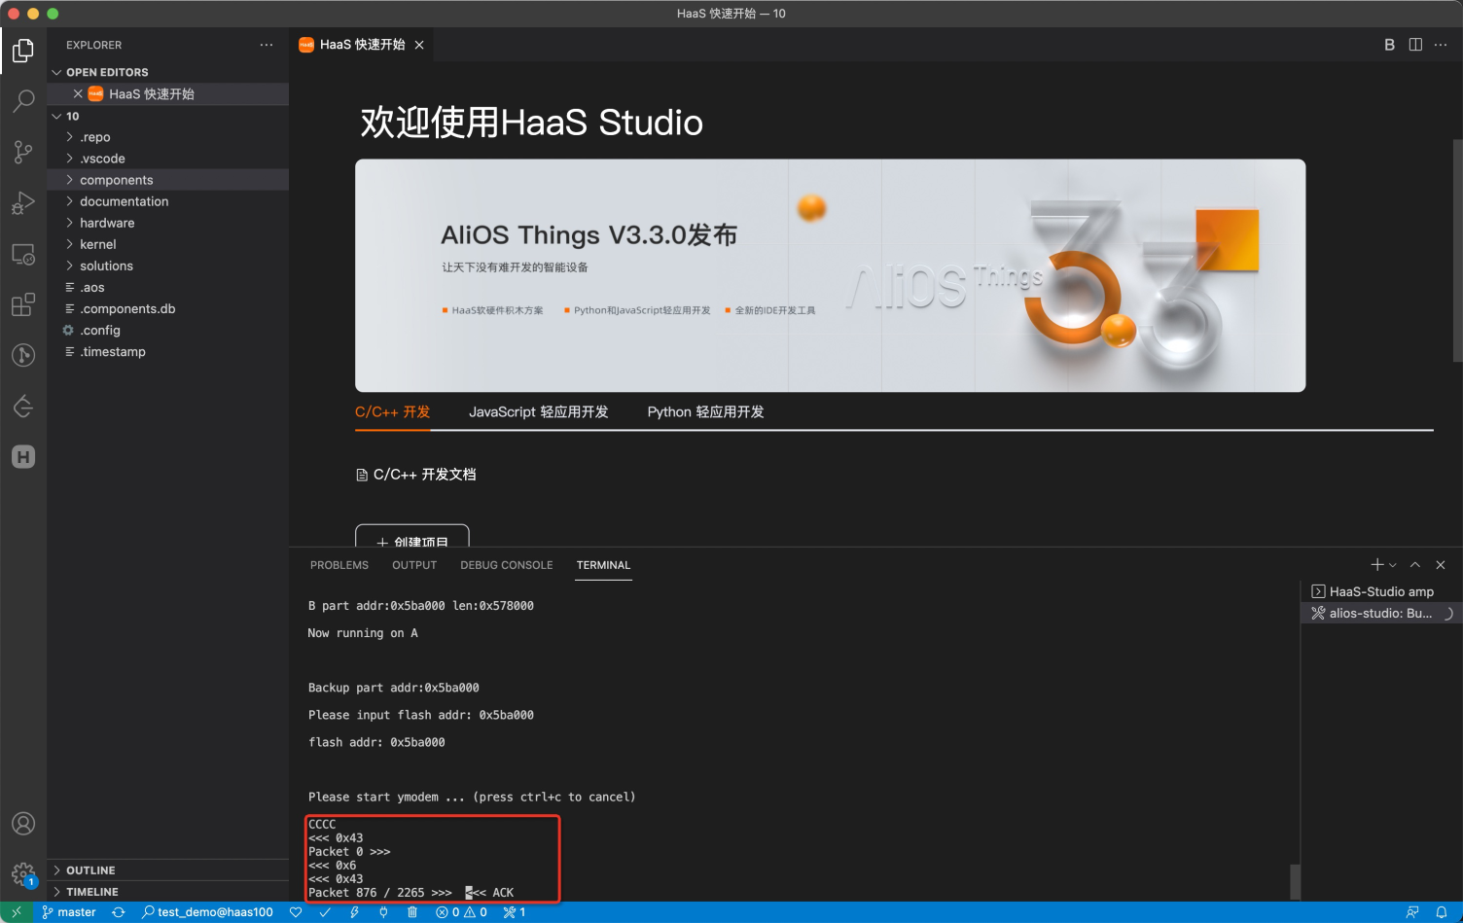Expand the components folder
This screenshot has height=923, width=1463.
coord(167,180)
